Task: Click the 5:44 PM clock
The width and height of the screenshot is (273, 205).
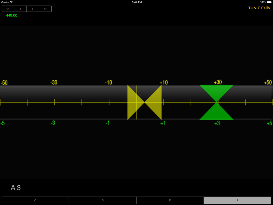Action: (137, 2)
